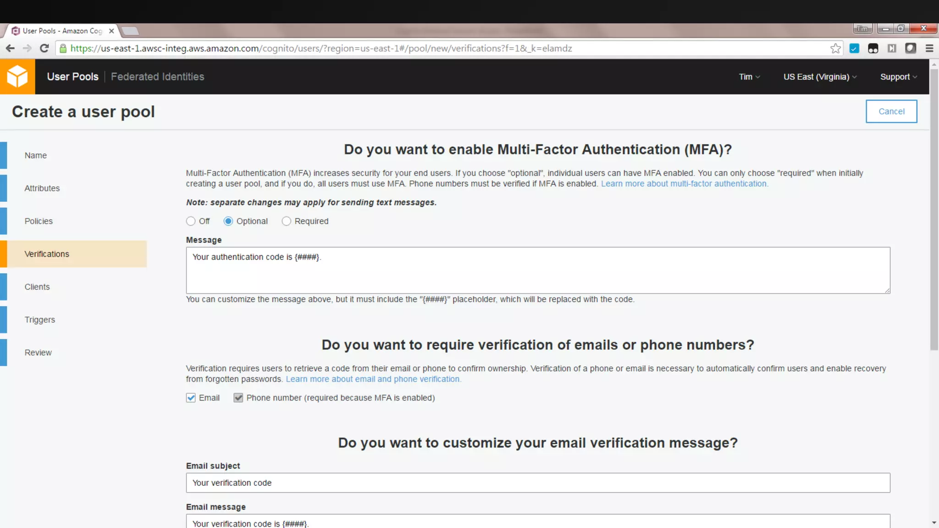Go to the Attributes step in sidebar
The width and height of the screenshot is (939, 528).
point(42,188)
